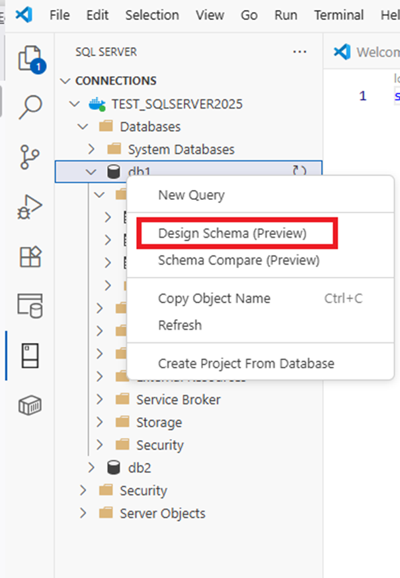Screen dimensions: 400x578
Task: Choose Create Project From Database entry
Action: [x=260, y=364]
